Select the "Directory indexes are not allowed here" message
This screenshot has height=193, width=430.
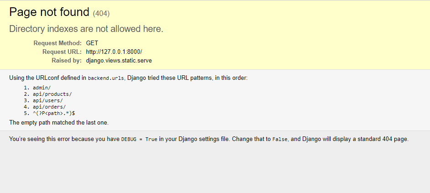coord(86,29)
